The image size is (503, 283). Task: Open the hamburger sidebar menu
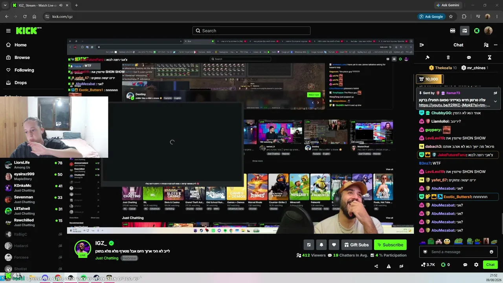point(8,31)
